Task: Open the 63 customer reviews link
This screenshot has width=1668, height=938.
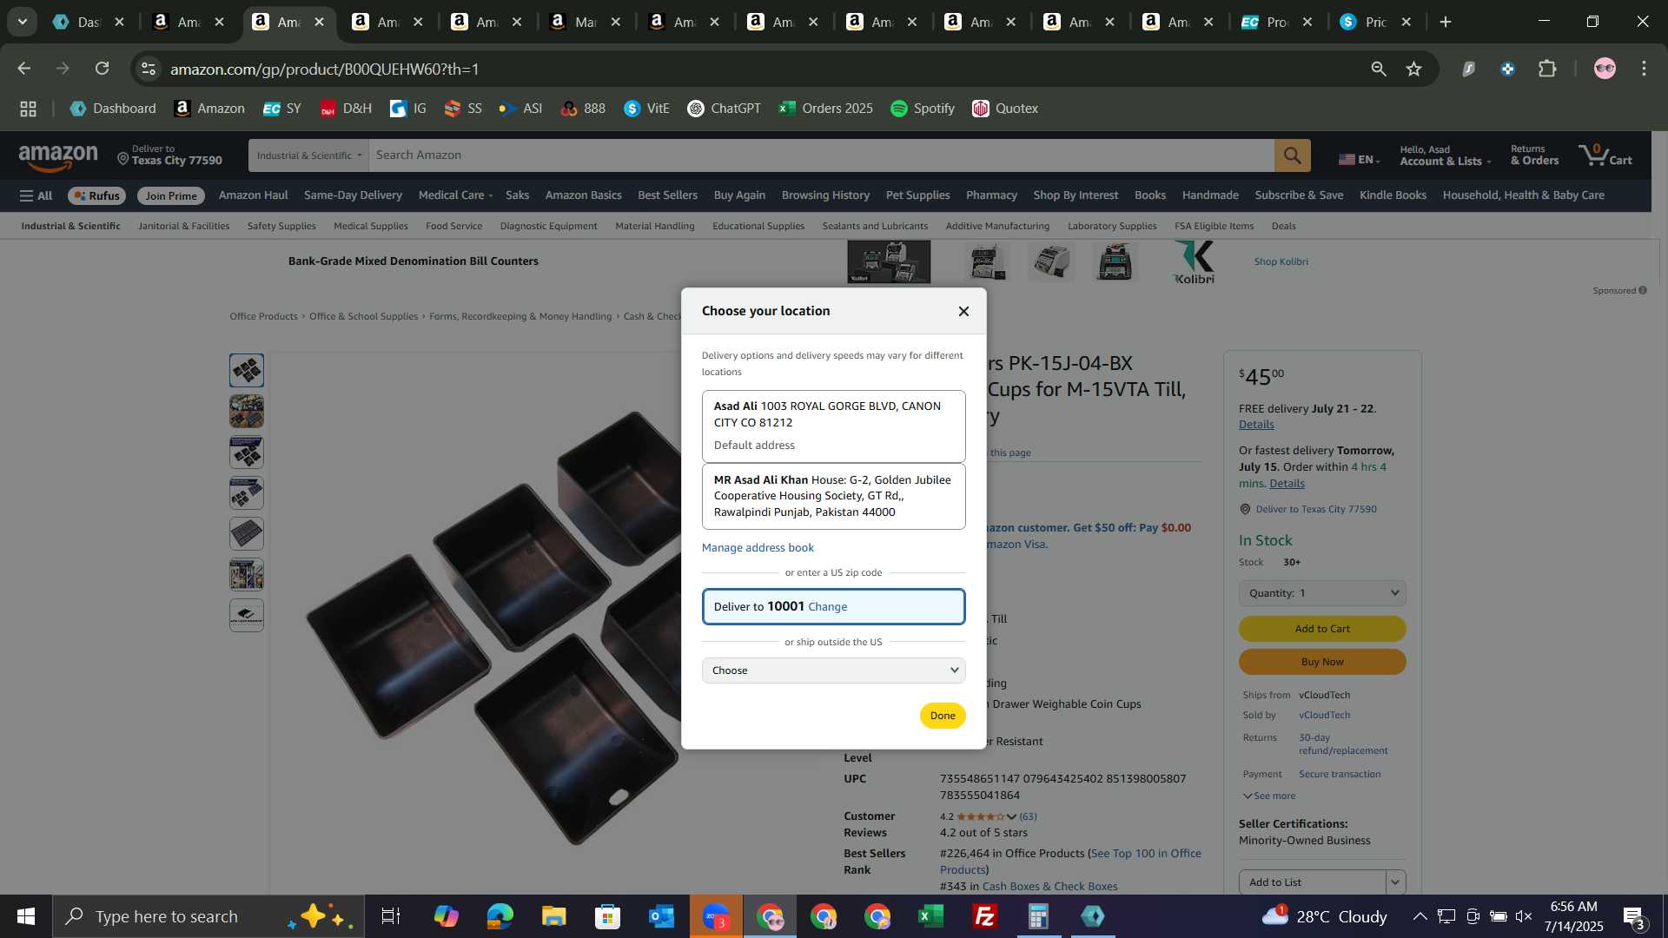Action: tap(1028, 816)
